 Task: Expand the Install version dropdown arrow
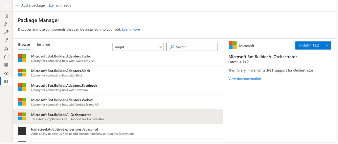(327, 45)
